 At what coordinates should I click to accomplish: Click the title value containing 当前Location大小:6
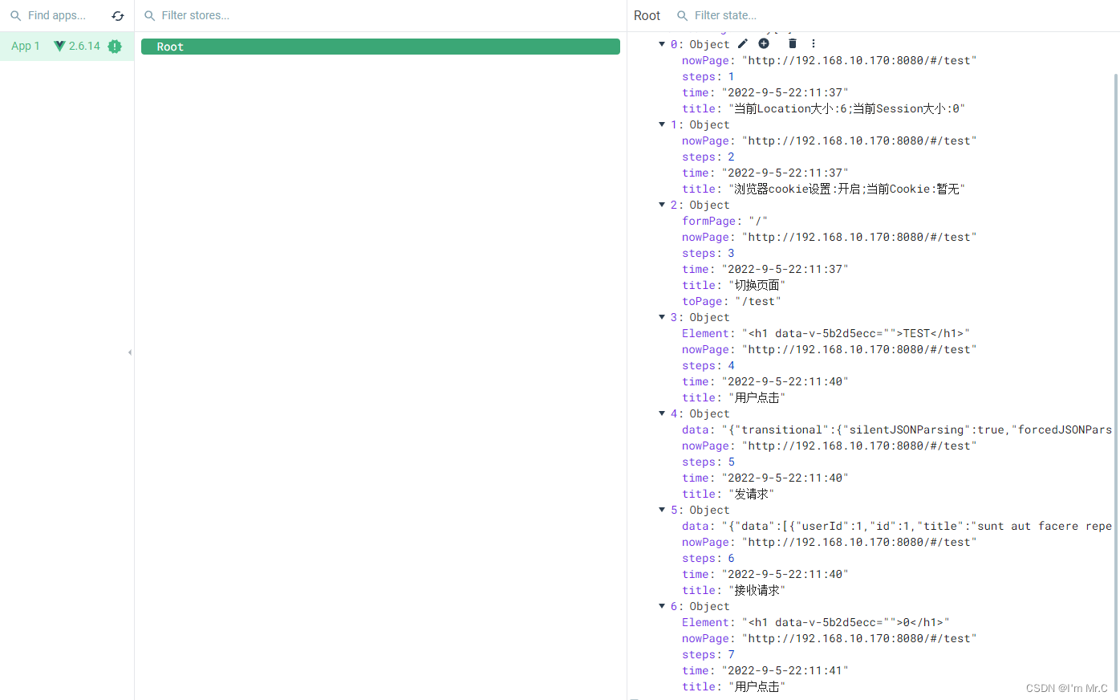pyautogui.click(x=846, y=108)
